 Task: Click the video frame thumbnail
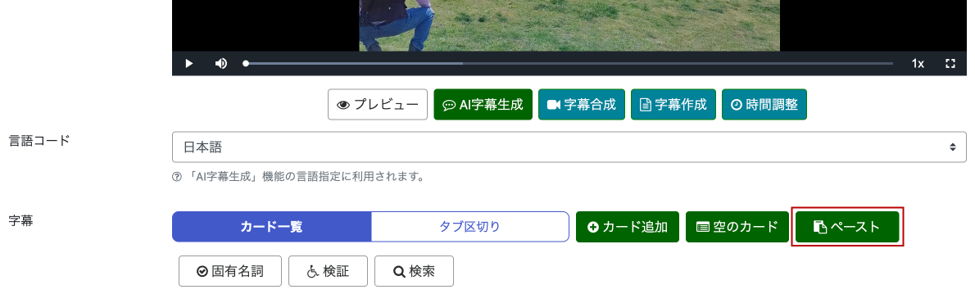coord(569,25)
